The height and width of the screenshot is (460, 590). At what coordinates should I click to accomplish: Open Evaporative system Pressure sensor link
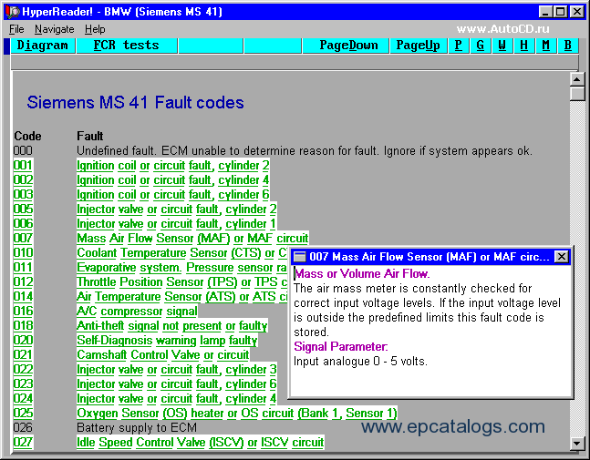[182, 268]
